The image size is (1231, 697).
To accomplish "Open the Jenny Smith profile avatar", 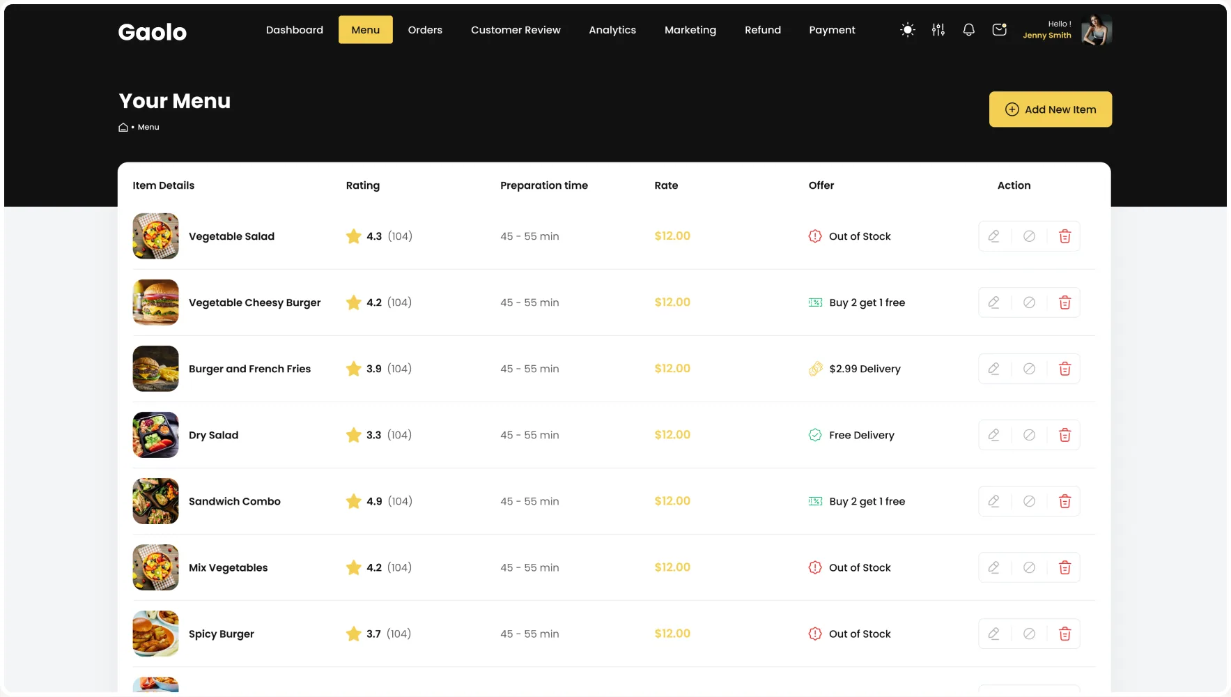I will click(1097, 30).
